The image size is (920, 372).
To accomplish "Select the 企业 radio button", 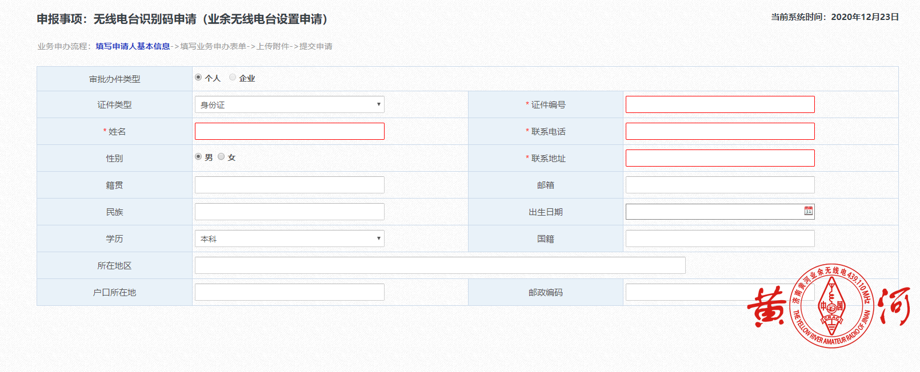I will click(233, 78).
